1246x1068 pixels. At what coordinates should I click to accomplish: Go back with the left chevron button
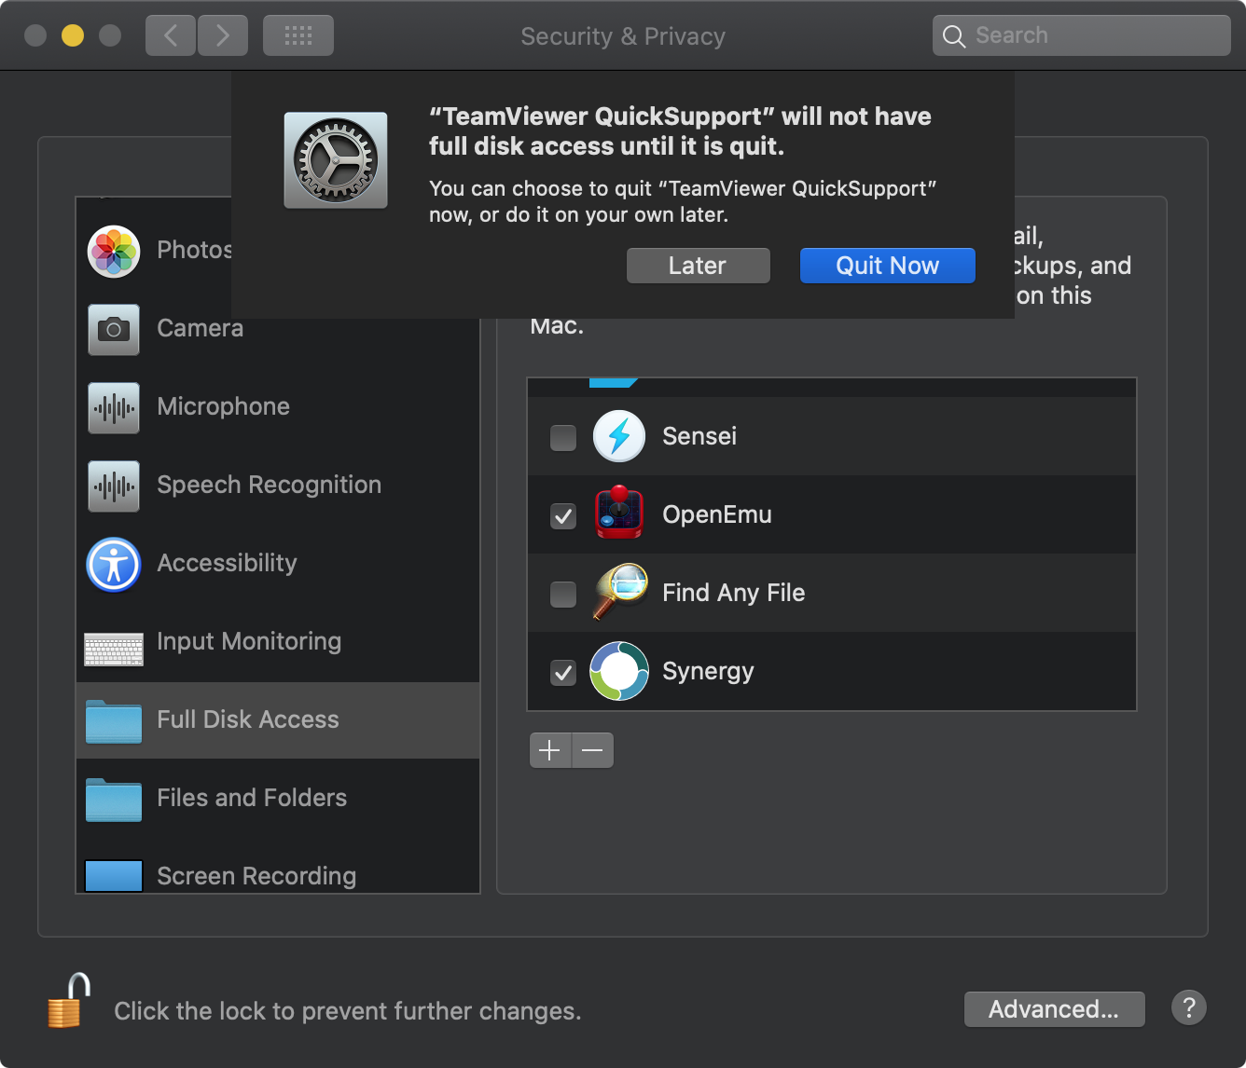171,35
